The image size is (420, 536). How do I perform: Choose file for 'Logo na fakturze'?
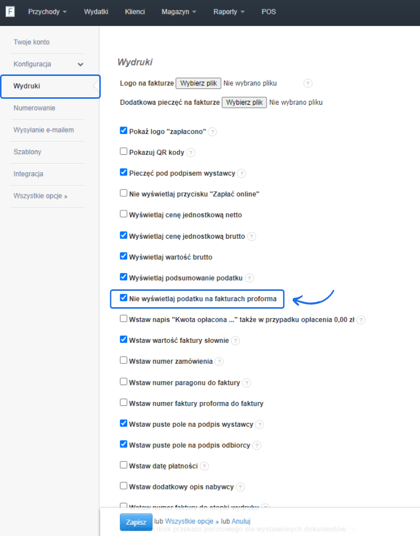199,83
